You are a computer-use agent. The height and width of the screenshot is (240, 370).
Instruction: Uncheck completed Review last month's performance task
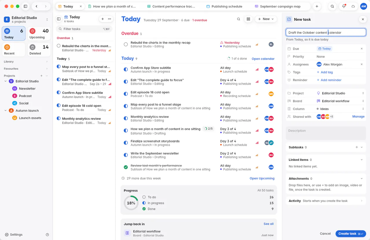tap(126, 167)
